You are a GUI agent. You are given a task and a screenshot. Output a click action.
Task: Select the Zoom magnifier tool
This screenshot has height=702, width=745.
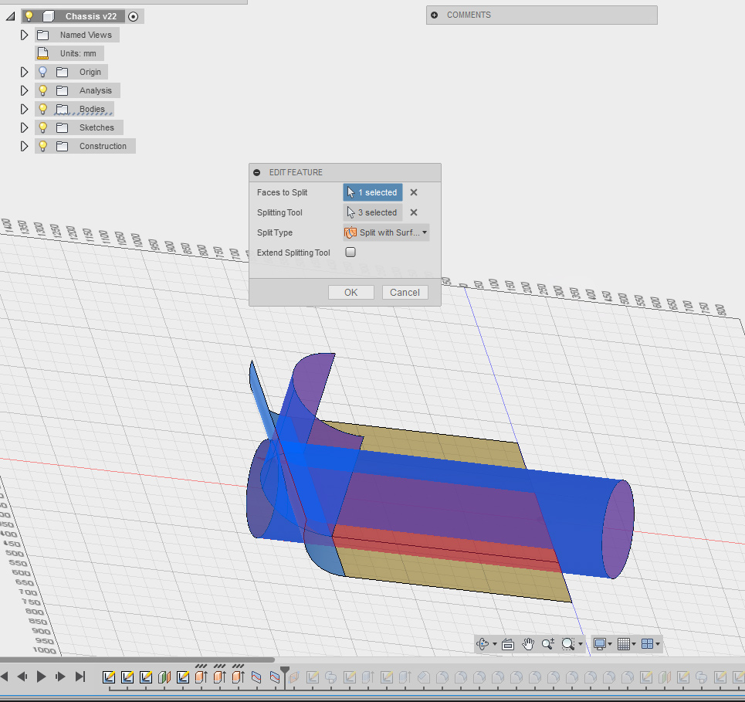click(x=548, y=643)
